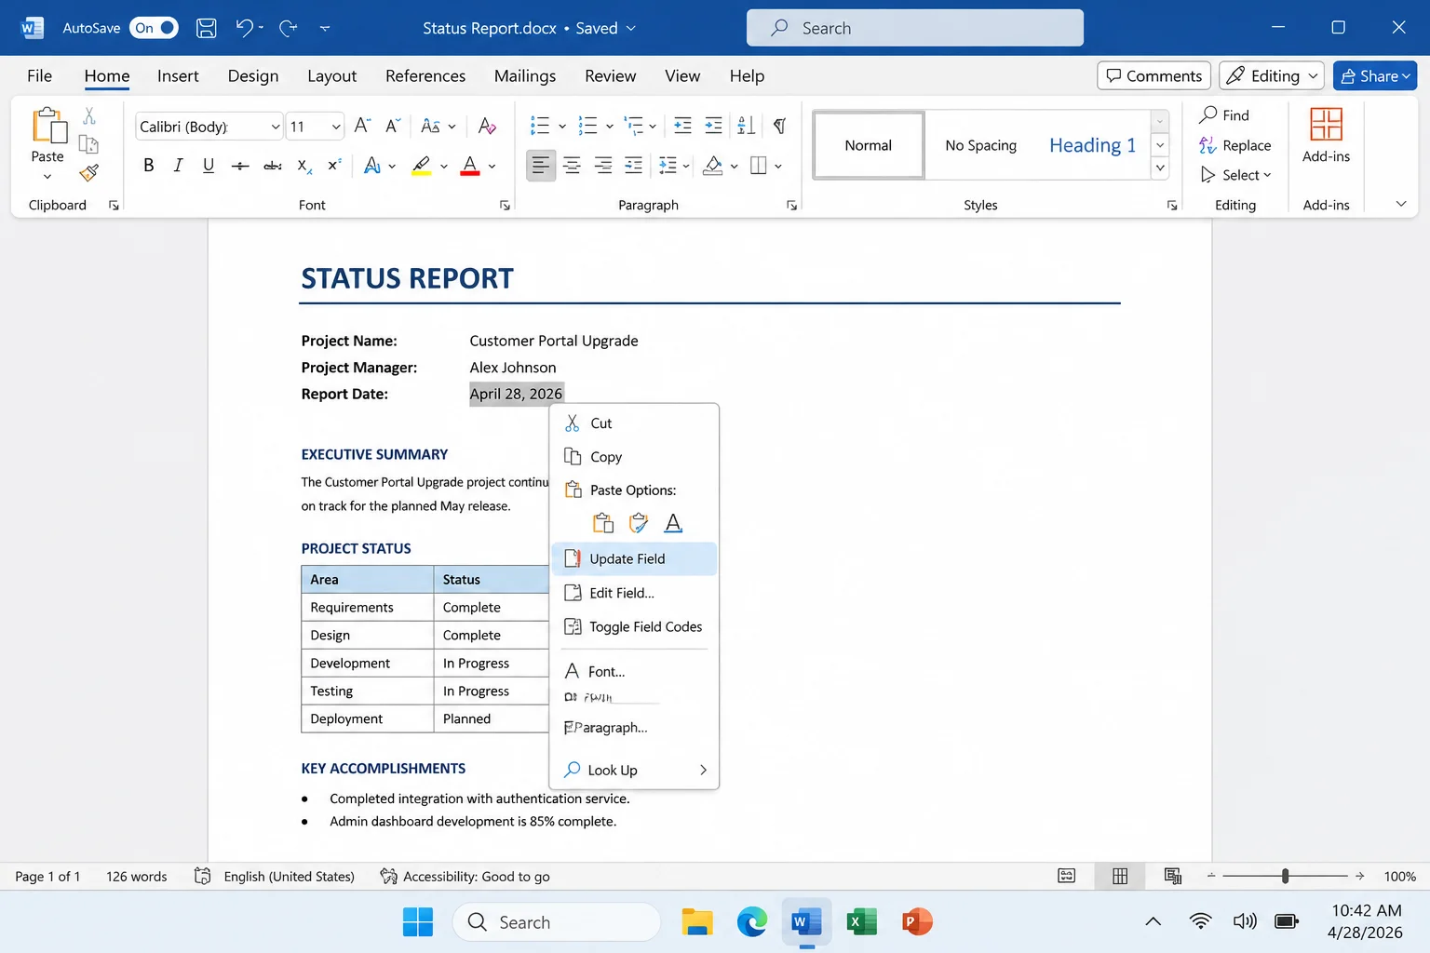This screenshot has height=953, width=1430.
Task: Apply red font color swatch
Action: pos(470,166)
